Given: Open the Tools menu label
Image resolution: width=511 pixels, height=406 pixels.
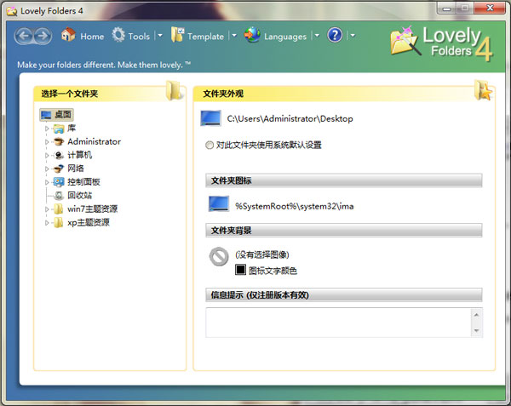Looking at the screenshot, I should tap(139, 37).
